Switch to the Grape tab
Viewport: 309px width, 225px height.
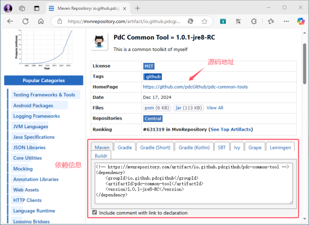tap(255, 147)
